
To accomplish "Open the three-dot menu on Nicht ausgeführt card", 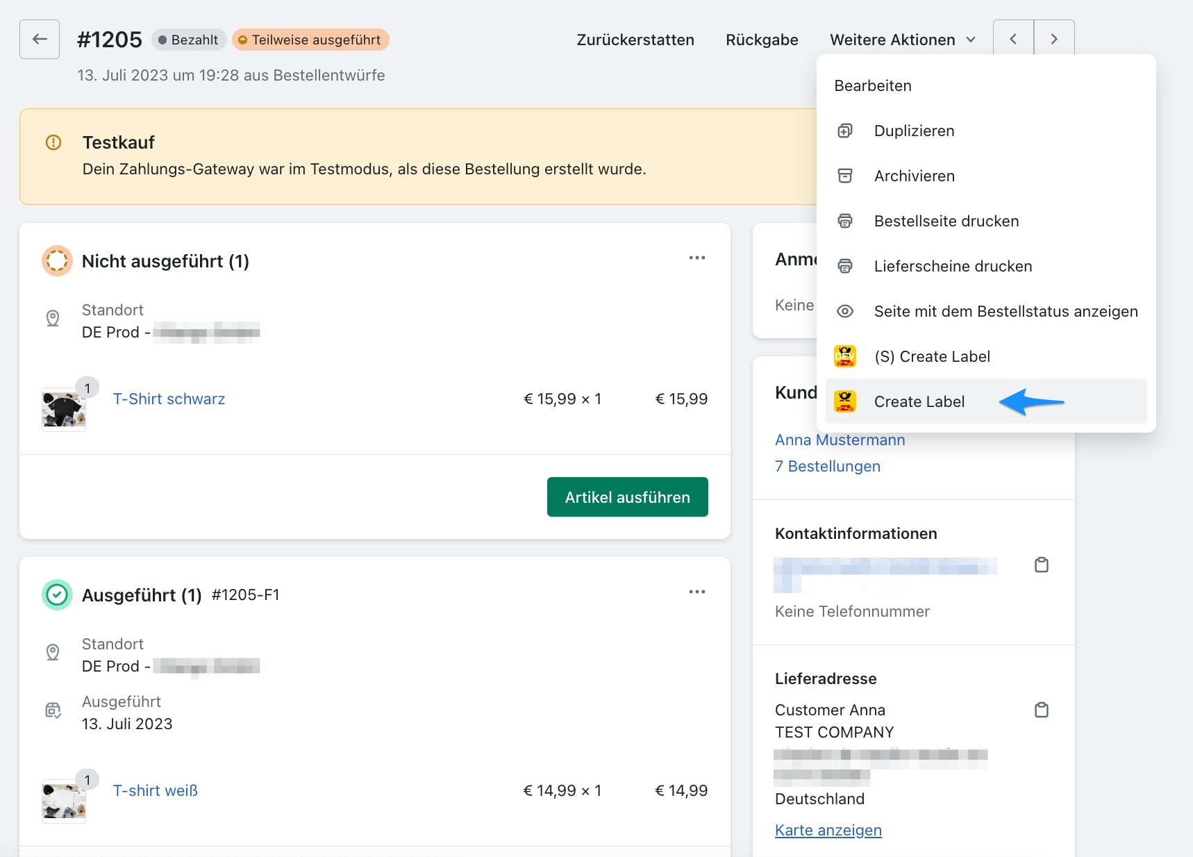I will pyautogui.click(x=697, y=258).
